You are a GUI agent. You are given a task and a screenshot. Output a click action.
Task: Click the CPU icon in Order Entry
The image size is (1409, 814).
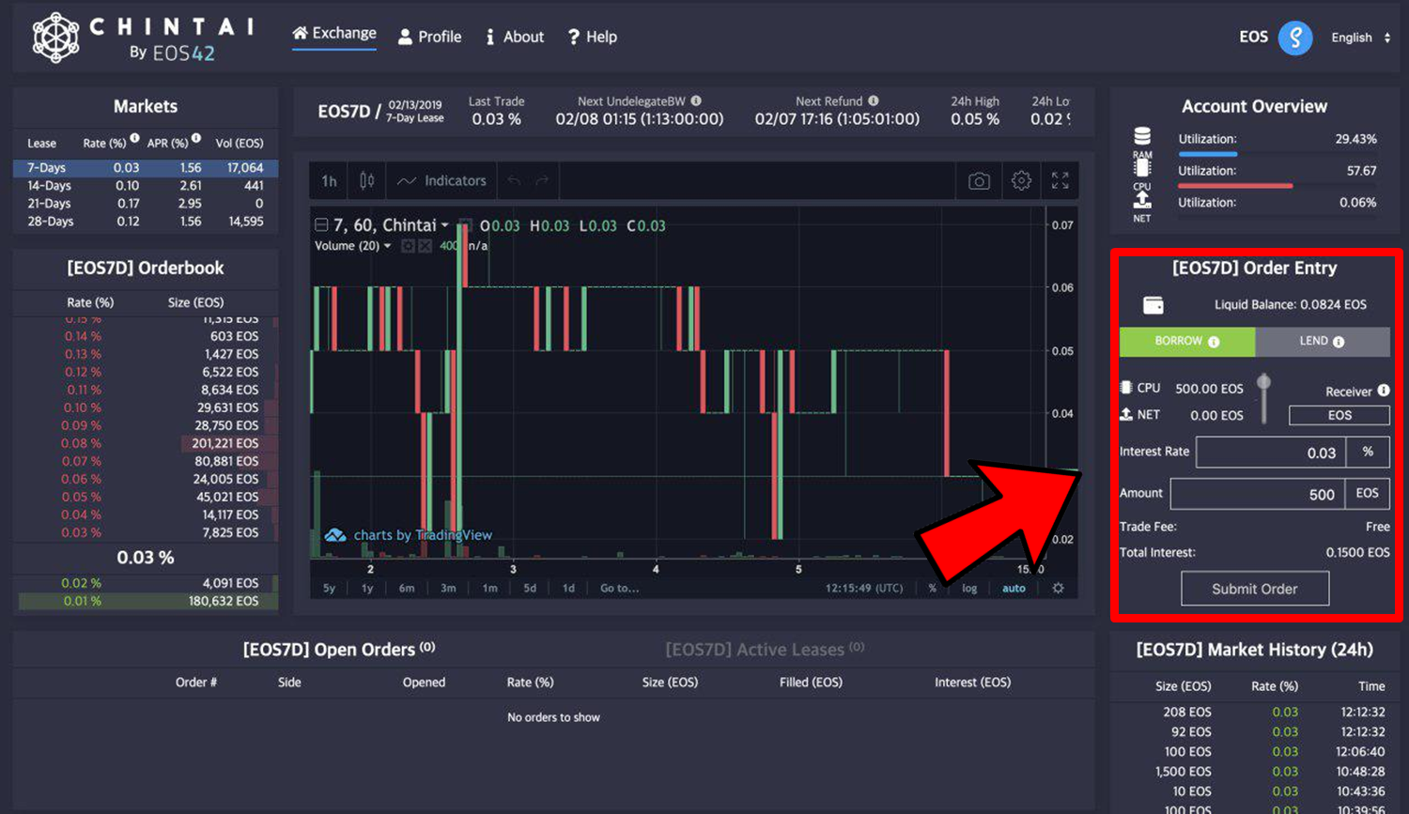pyautogui.click(x=1126, y=388)
